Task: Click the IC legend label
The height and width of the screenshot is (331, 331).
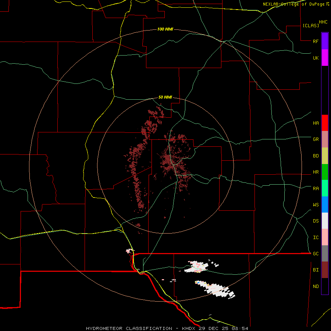Action: tap(316, 237)
